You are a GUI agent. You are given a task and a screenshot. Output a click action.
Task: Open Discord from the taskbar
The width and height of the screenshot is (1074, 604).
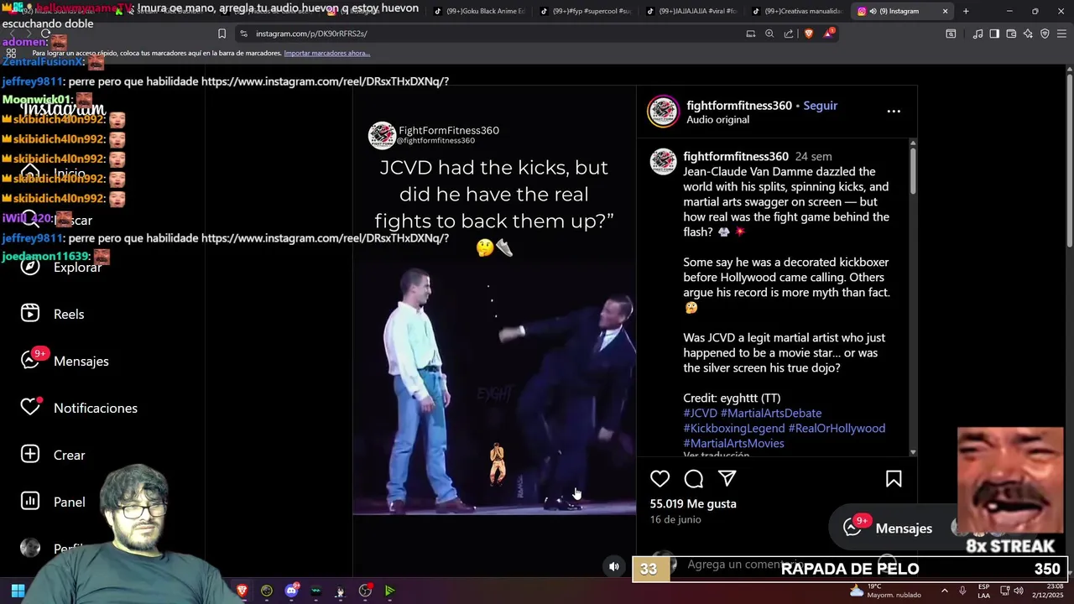coord(291,591)
